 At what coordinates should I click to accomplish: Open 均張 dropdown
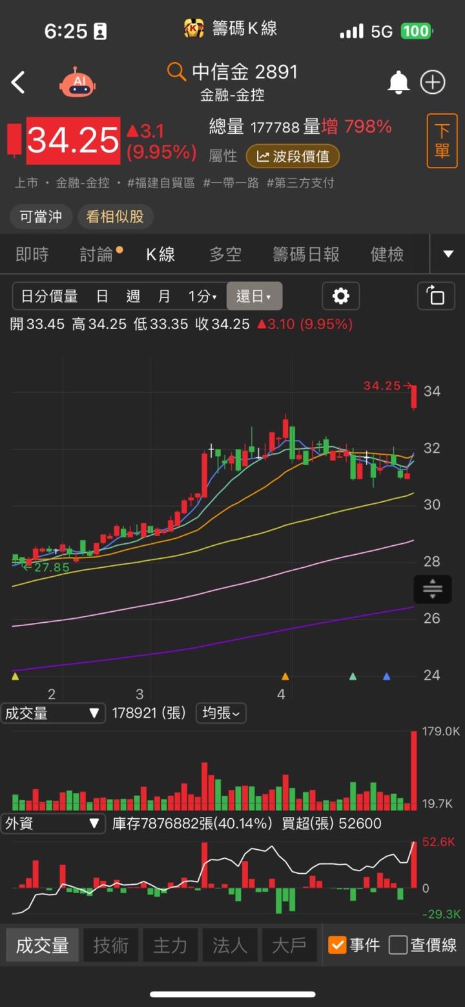click(221, 713)
